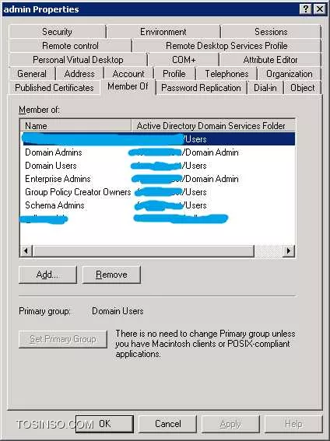Viewport: 330px width, 441px height.
Task: Open the Telephones tab
Action: click(x=226, y=74)
